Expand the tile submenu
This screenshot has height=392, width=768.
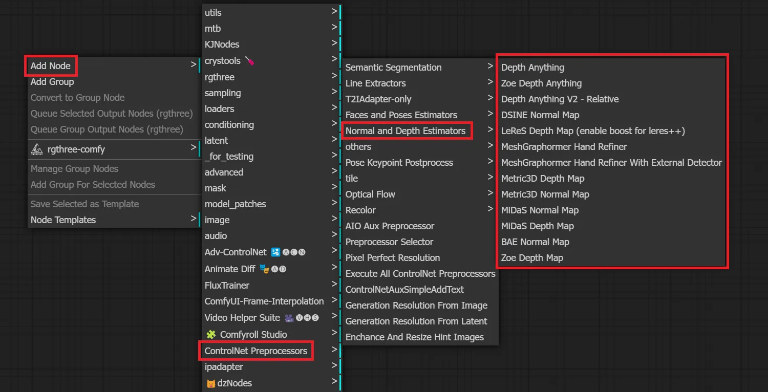[x=420, y=178]
